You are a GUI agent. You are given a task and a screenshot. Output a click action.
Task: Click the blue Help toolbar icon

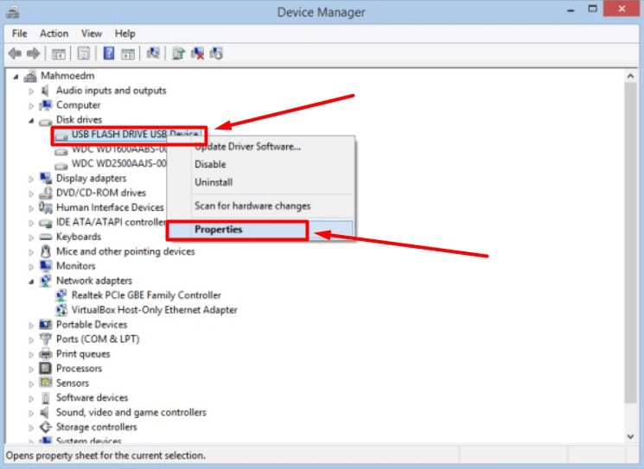pyautogui.click(x=110, y=54)
